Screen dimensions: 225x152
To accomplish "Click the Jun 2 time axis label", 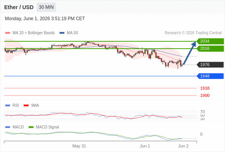I will 183,146.
